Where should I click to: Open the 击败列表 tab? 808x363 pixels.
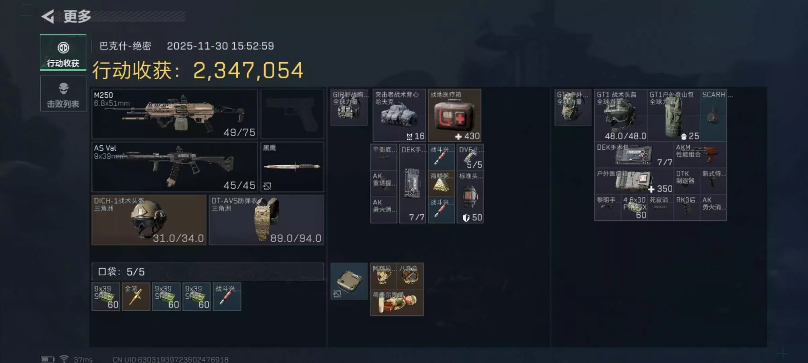point(63,94)
